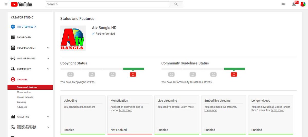Screen dimensions: 308x137
Task: Click 'Enabled' status in Uploading card
Action: [69, 130]
